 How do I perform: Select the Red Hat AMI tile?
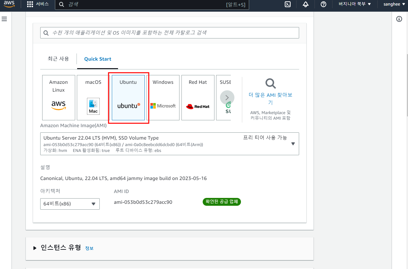tap(198, 97)
